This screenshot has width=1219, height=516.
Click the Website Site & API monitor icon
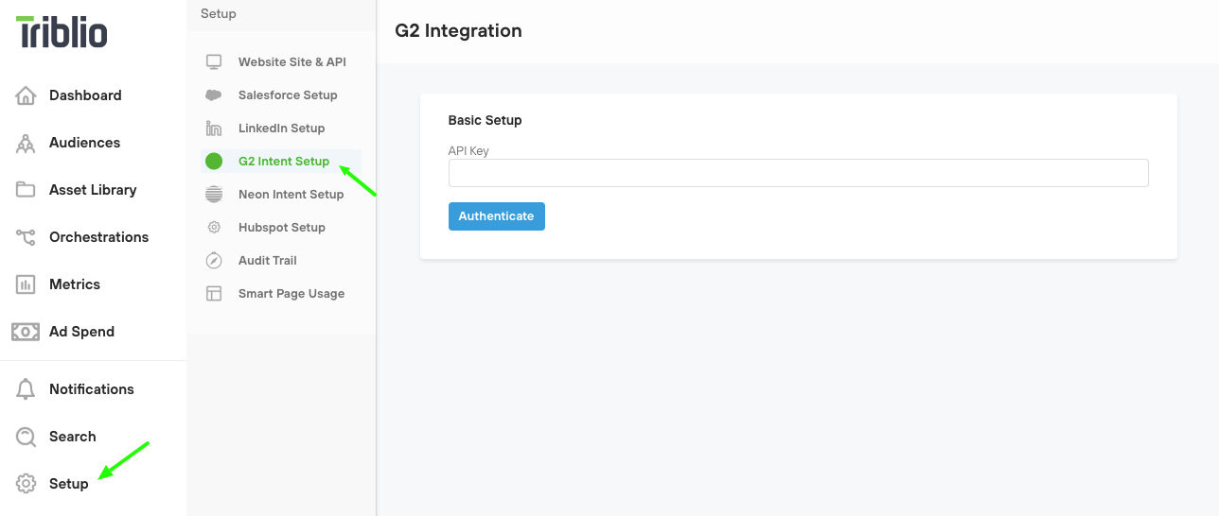[x=214, y=62]
